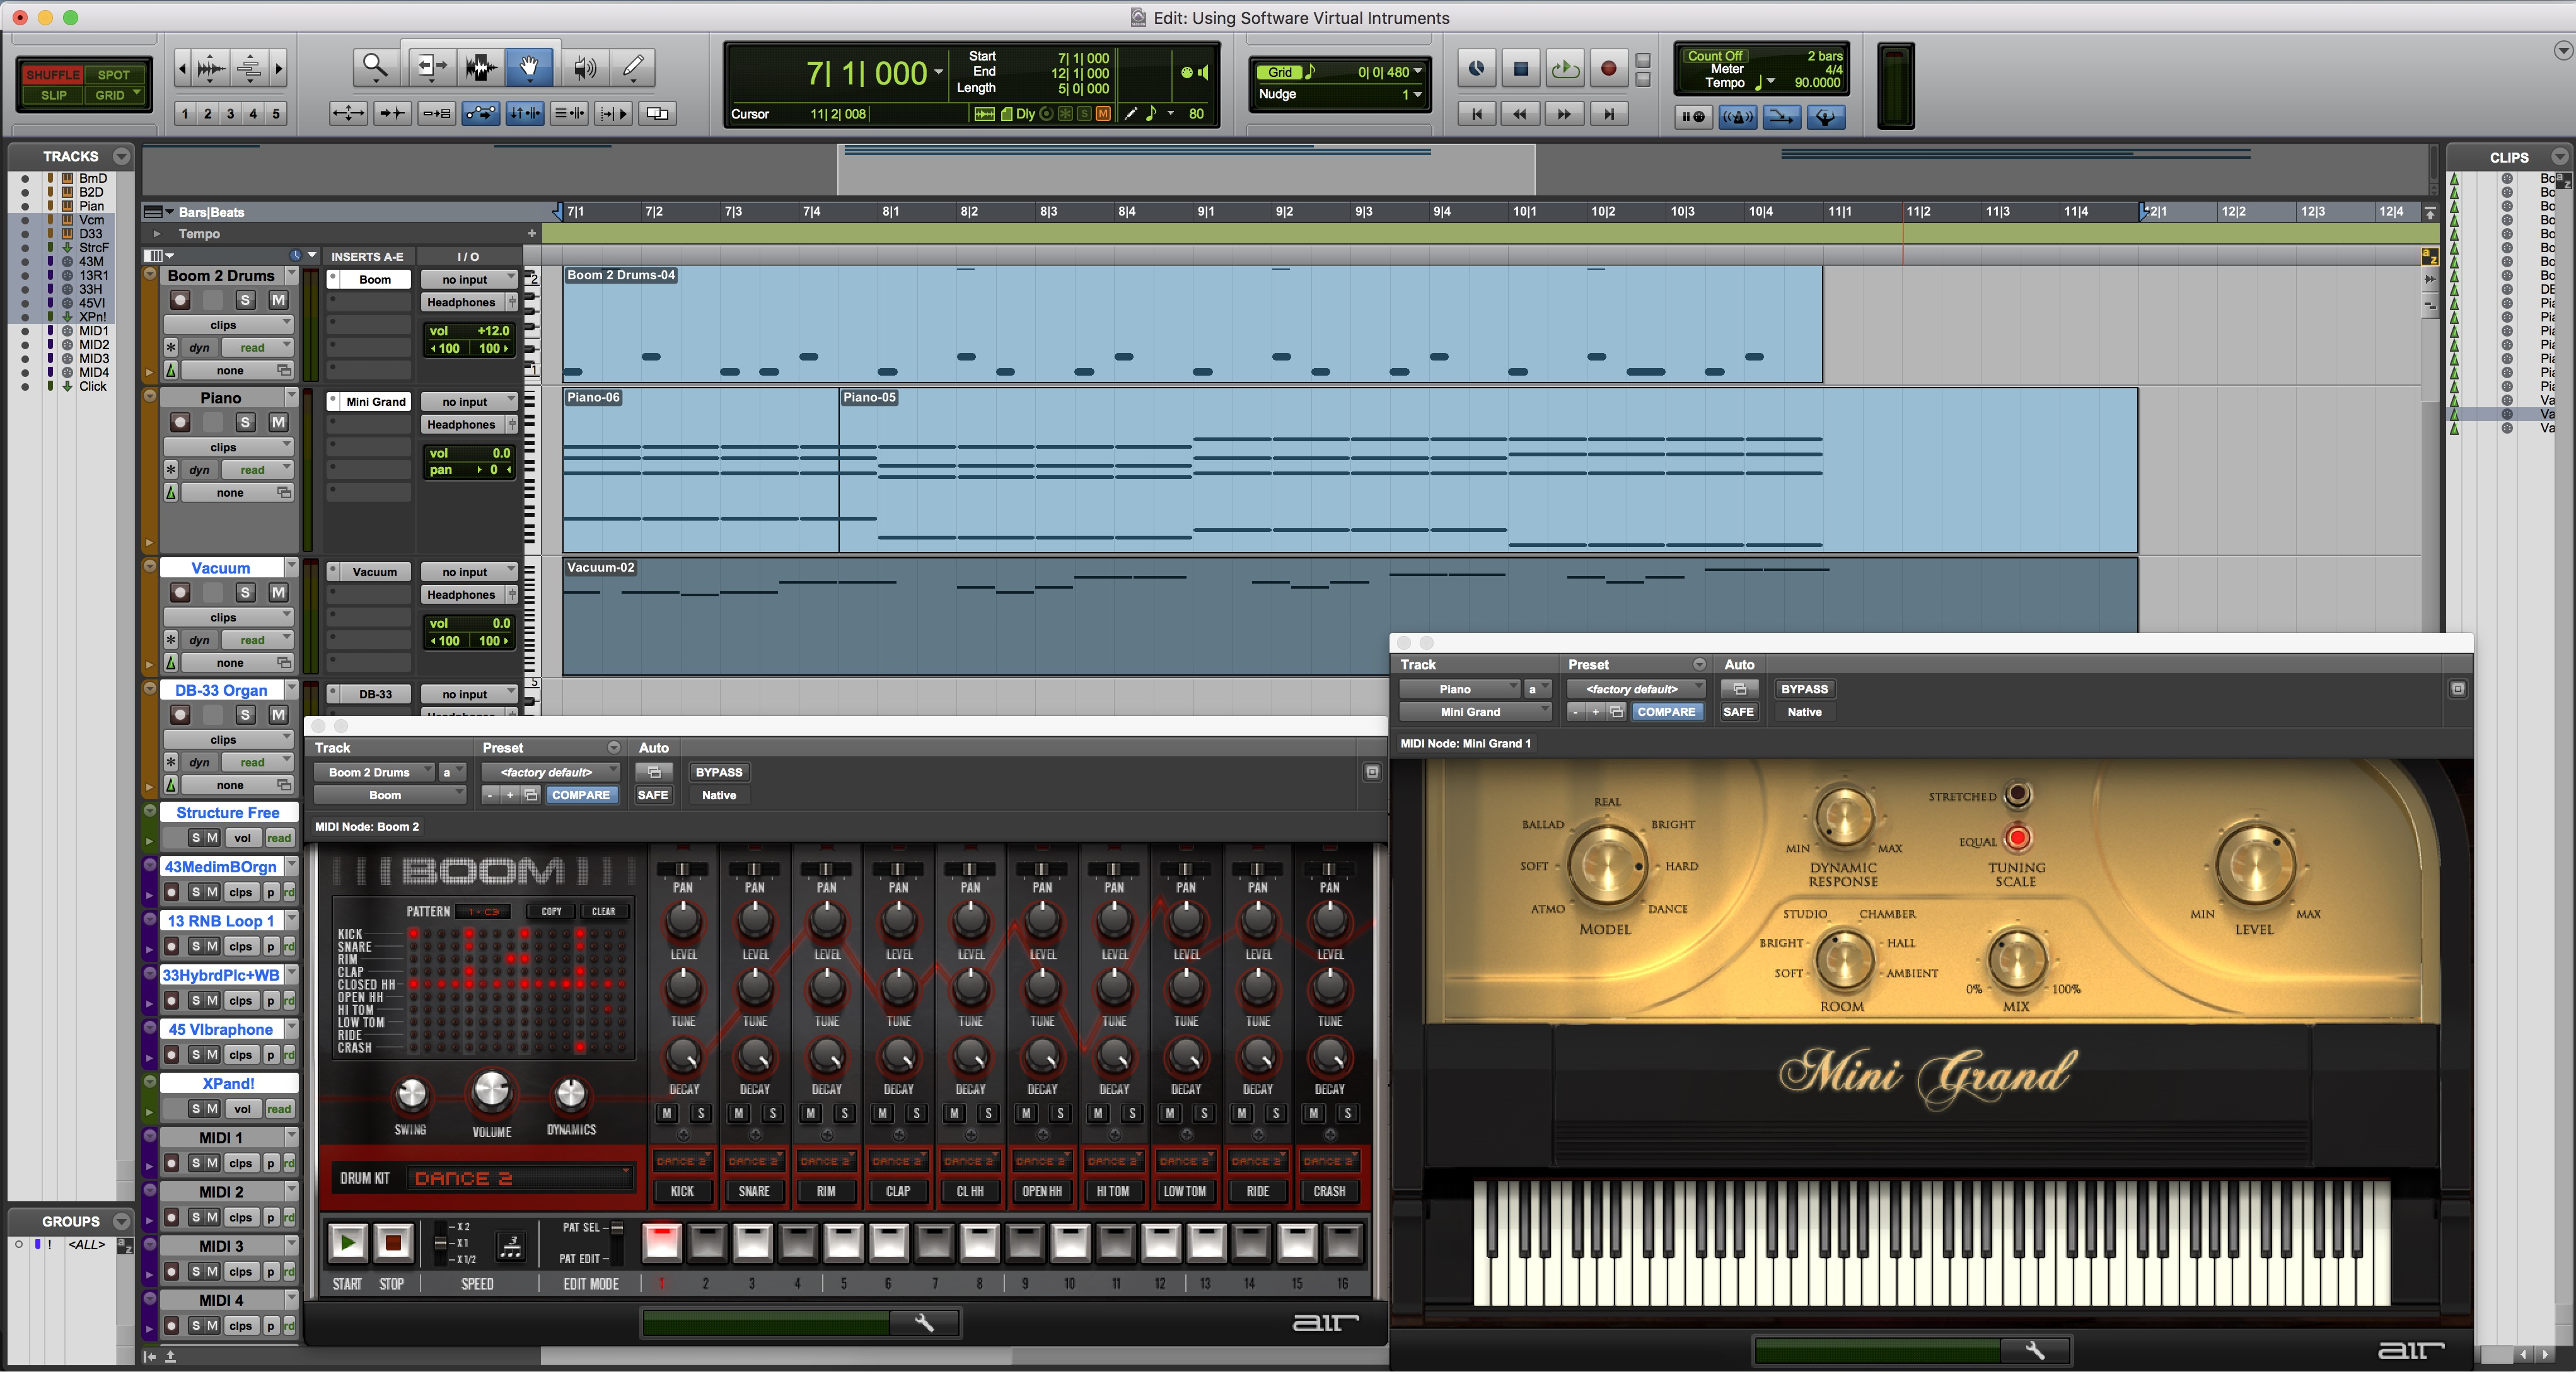Open Mini Grand Piano track selector

pos(1459,689)
